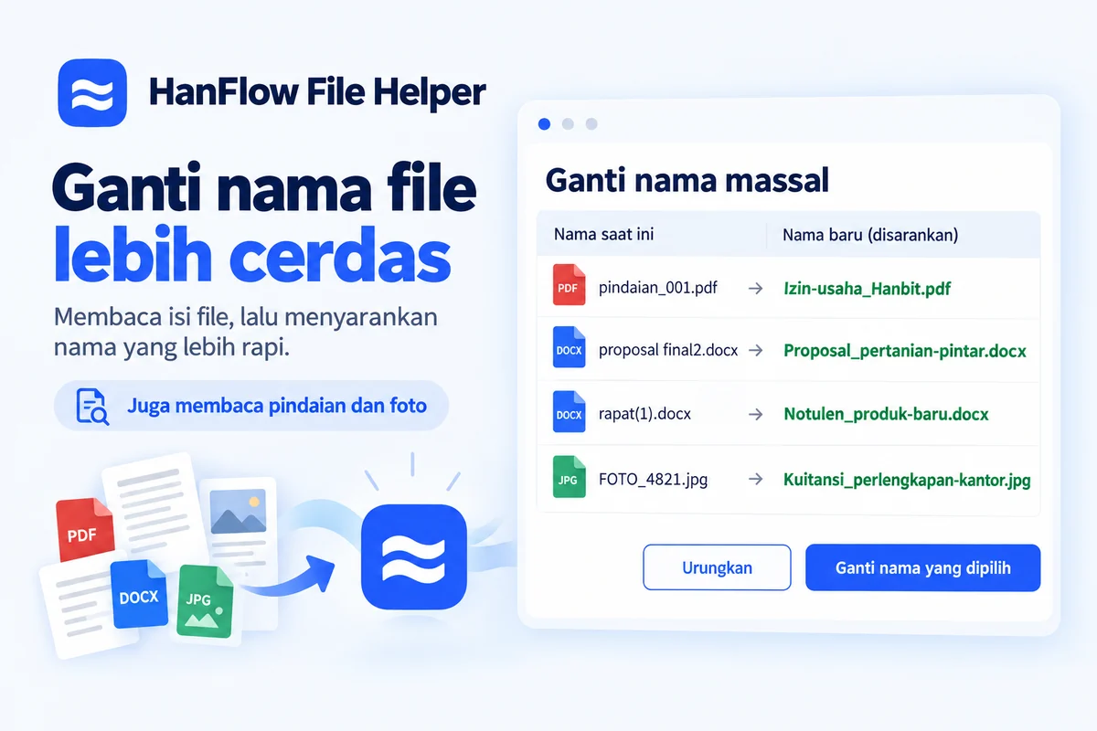Click the suggested name Proposal_pertanian-pintar.docx

coord(905,351)
